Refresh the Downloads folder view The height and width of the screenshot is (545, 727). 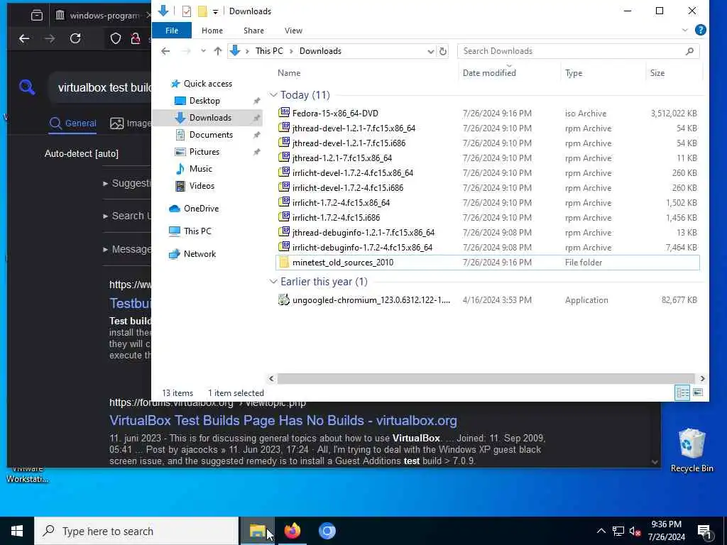point(443,51)
